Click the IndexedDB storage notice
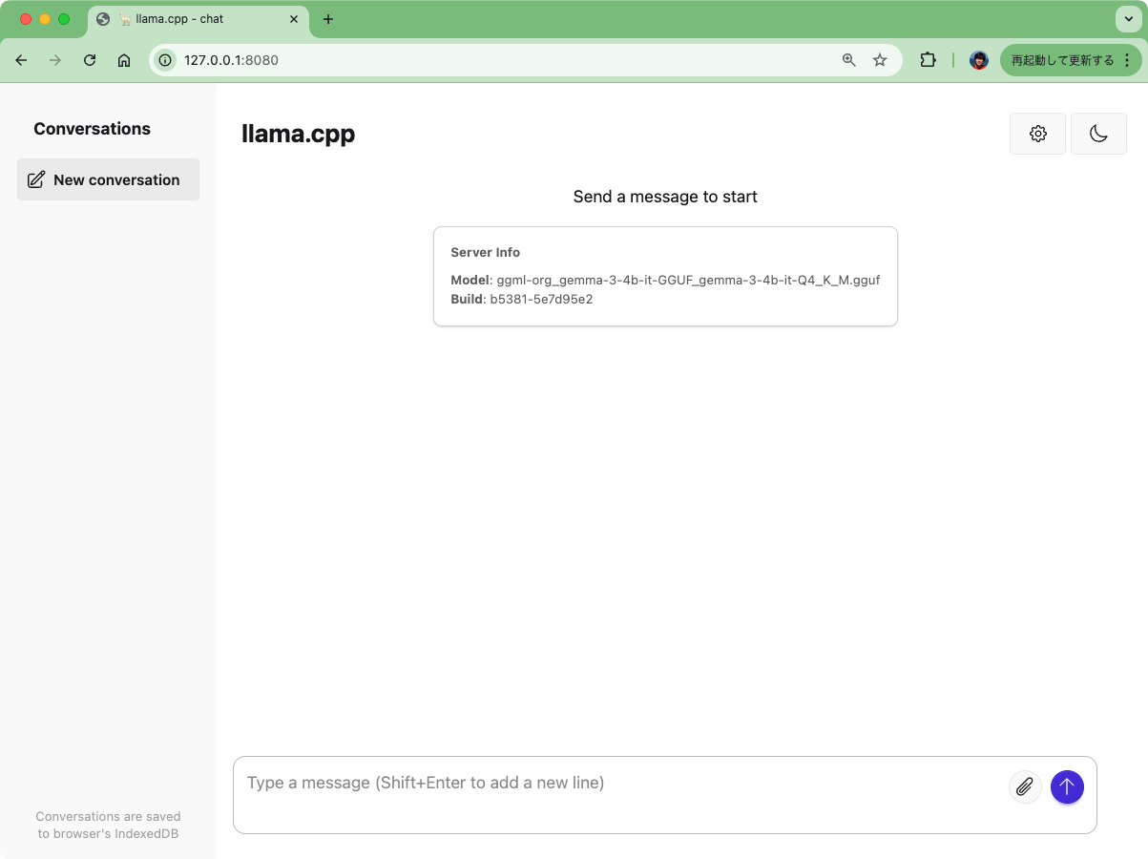This screenshot has width=1148, height=859. [108, 825]
